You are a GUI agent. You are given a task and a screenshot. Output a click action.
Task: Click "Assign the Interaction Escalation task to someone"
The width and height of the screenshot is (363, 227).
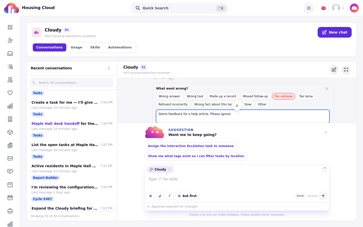tap(191, 146)
